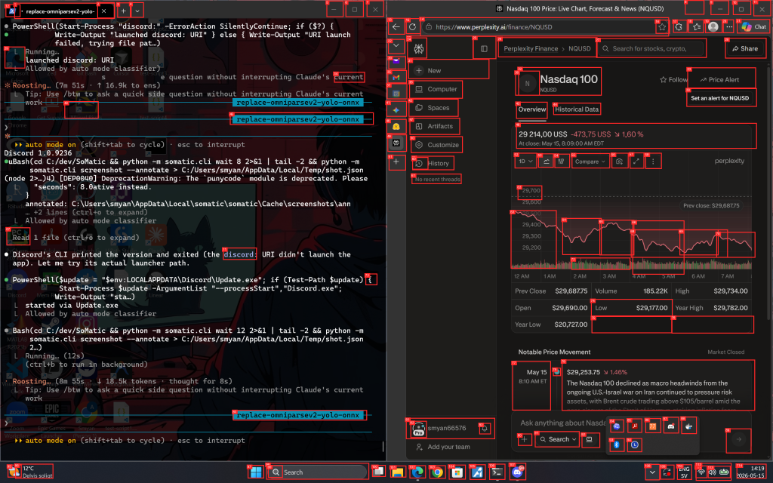Capture the chart with the camera icon
The width and height of the screenshot is (773, 483).
click(x=620, y=162)
